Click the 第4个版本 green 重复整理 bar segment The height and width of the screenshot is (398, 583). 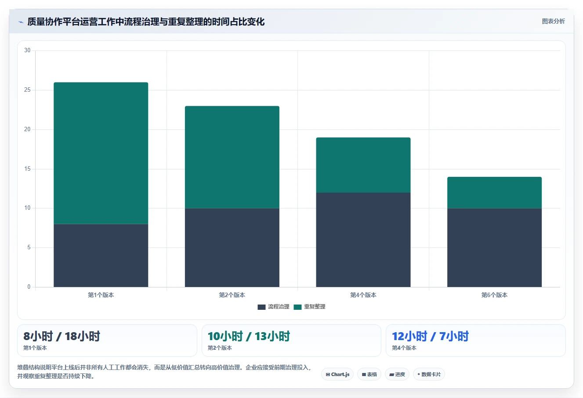[x=363, y=165]
